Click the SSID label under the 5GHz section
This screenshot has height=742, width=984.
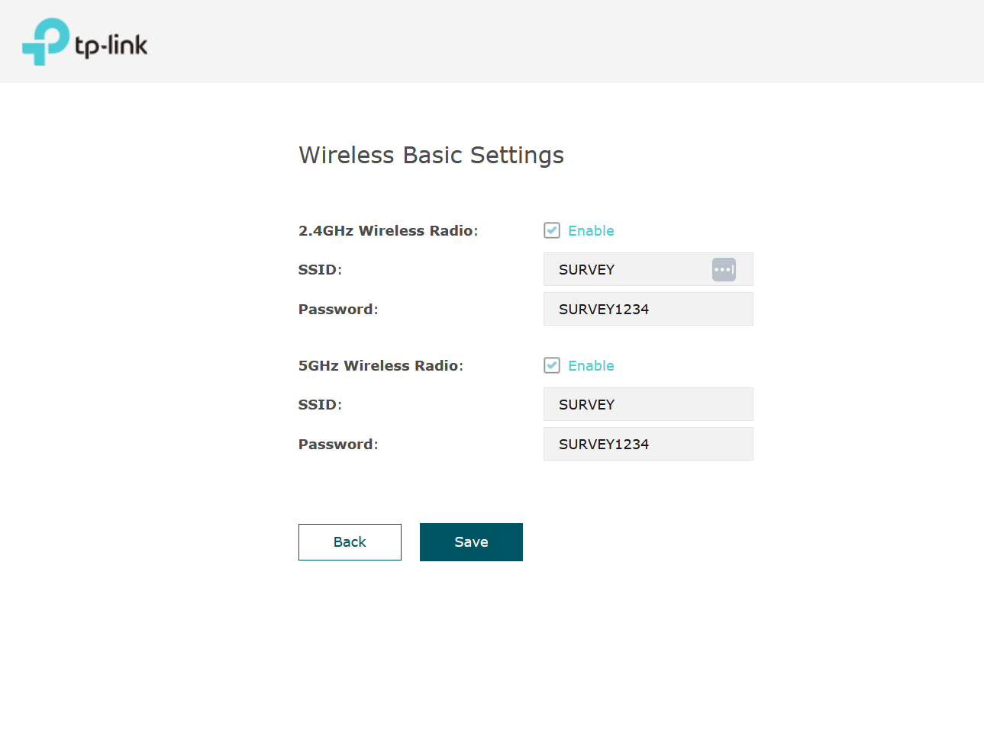320,404
